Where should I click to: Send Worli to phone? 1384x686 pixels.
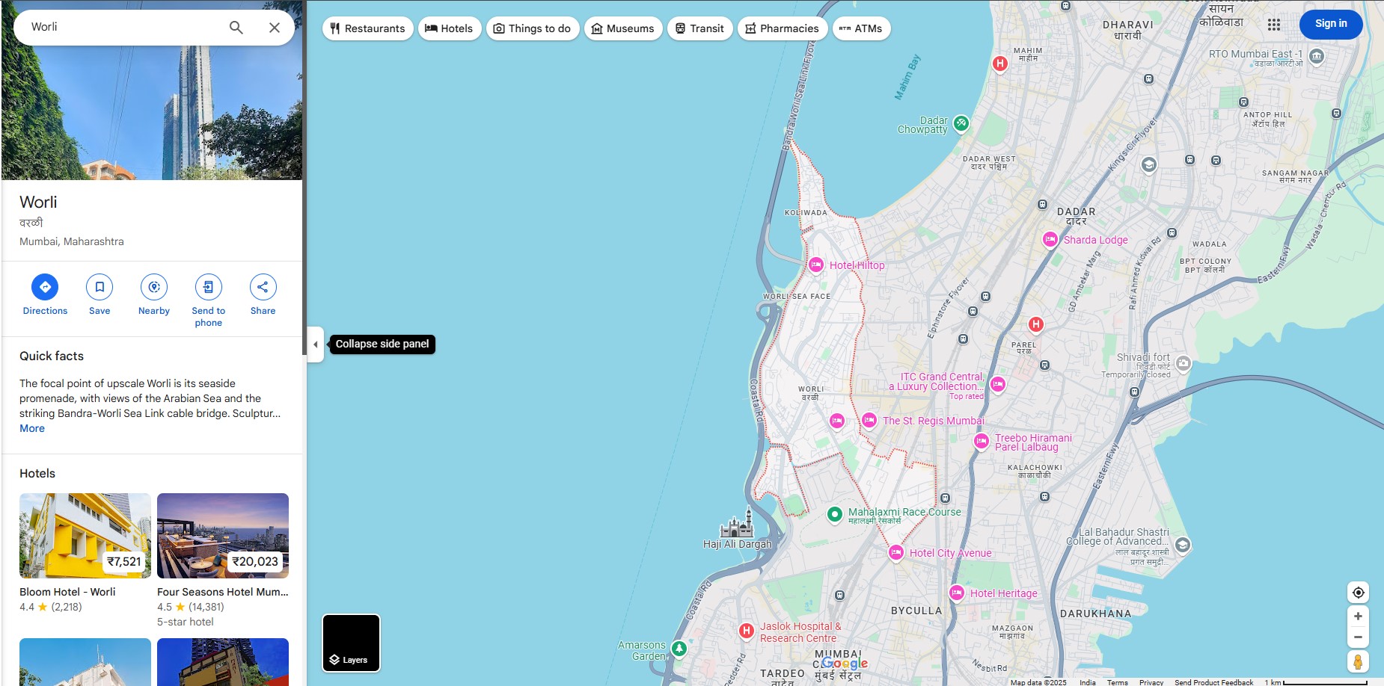pos(209,300)
